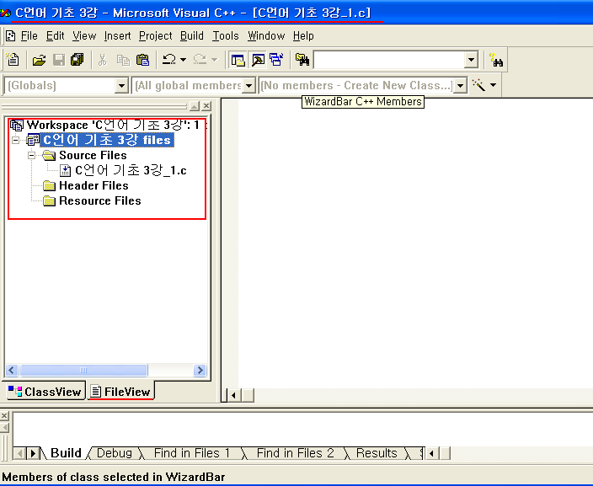Viewport: 593px width, 486px height.
Task: Toggle the Output window icon
Action: click(258, 60)
